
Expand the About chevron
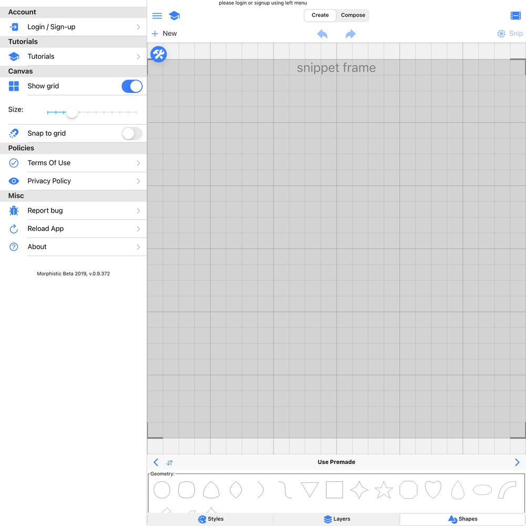point(138,247)
